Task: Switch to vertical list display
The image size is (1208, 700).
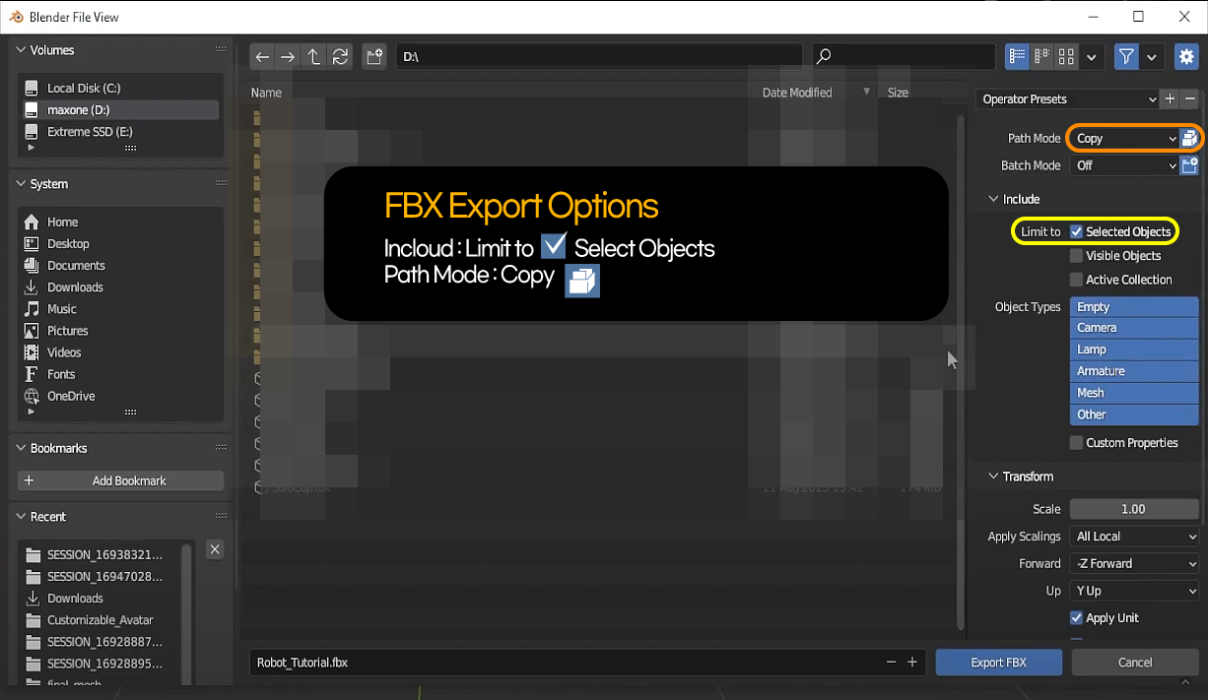Action: (x=1017, y=57)
